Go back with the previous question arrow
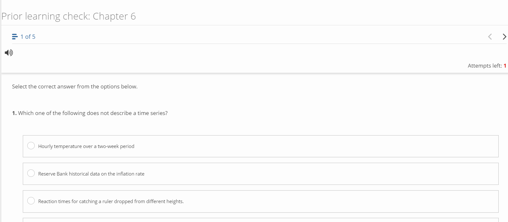The height and width of the screenshot is (222, 508). click(x=490, y=37)
